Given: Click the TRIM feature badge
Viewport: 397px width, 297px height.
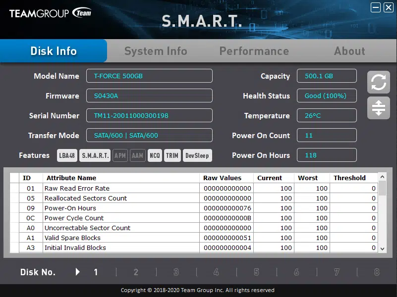Looking at the screenshot, I should (172, 155).
